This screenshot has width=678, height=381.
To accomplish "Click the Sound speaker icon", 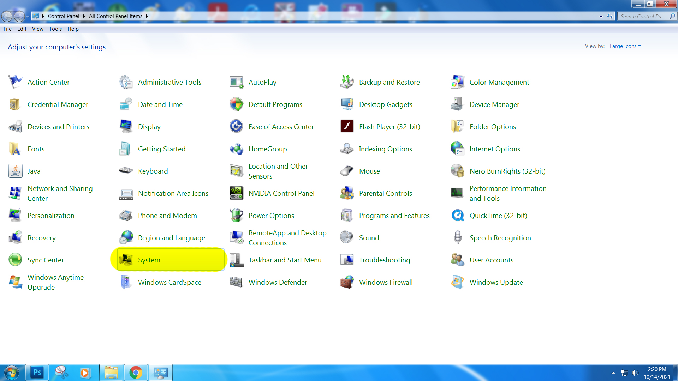I will [x=347, y=238].
